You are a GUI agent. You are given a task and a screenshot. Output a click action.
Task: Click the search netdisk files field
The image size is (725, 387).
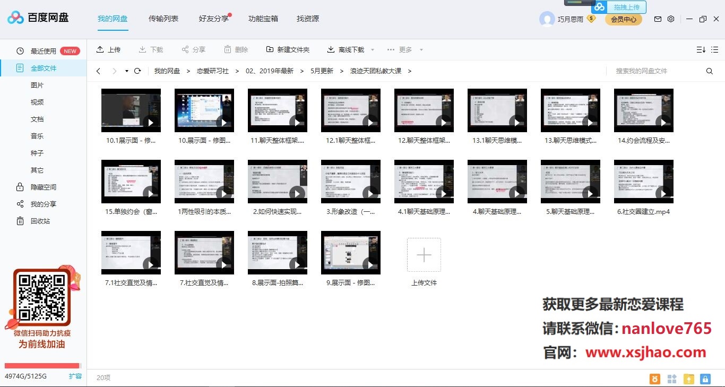pyautogui.click(x=656, y=71)
